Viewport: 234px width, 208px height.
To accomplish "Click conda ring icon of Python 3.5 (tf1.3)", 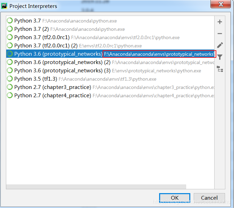I will [10, 79].
